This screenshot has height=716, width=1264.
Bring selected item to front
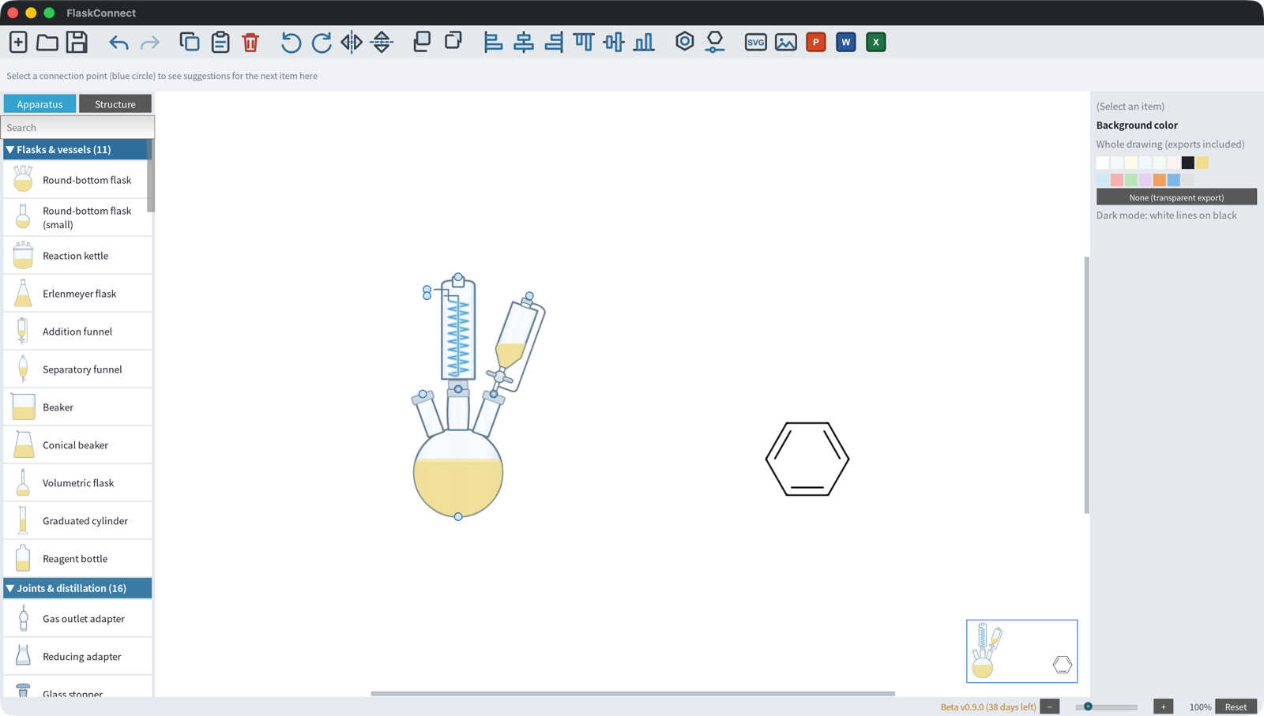(x=422, y=42)
